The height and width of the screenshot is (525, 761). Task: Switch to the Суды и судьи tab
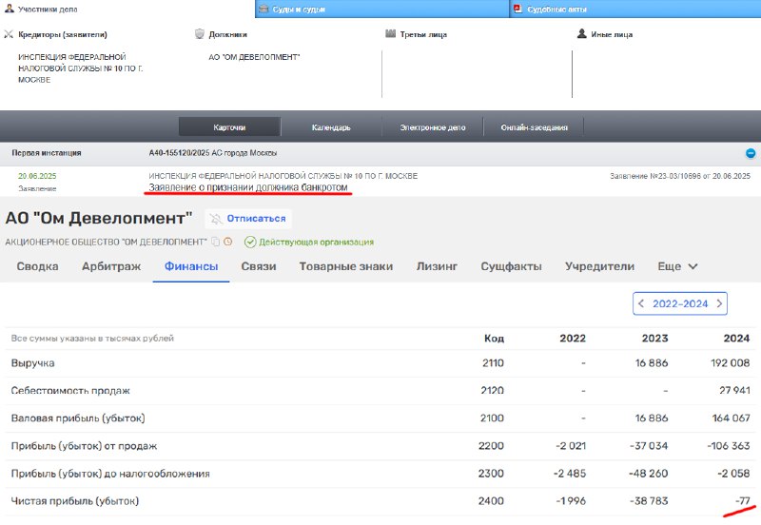coord(382,9)
